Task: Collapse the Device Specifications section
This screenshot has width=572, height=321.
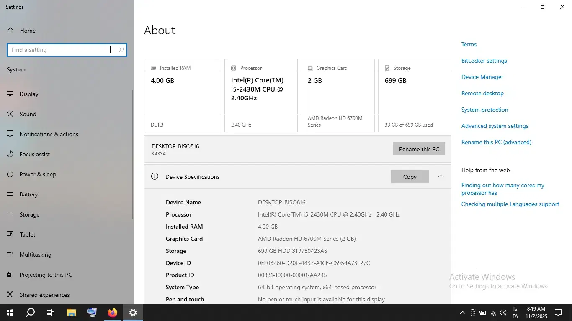Action: point(441,176)
